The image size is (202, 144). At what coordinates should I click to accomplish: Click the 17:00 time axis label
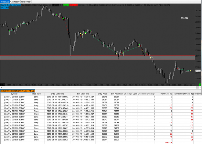click(x=76, y=85)
